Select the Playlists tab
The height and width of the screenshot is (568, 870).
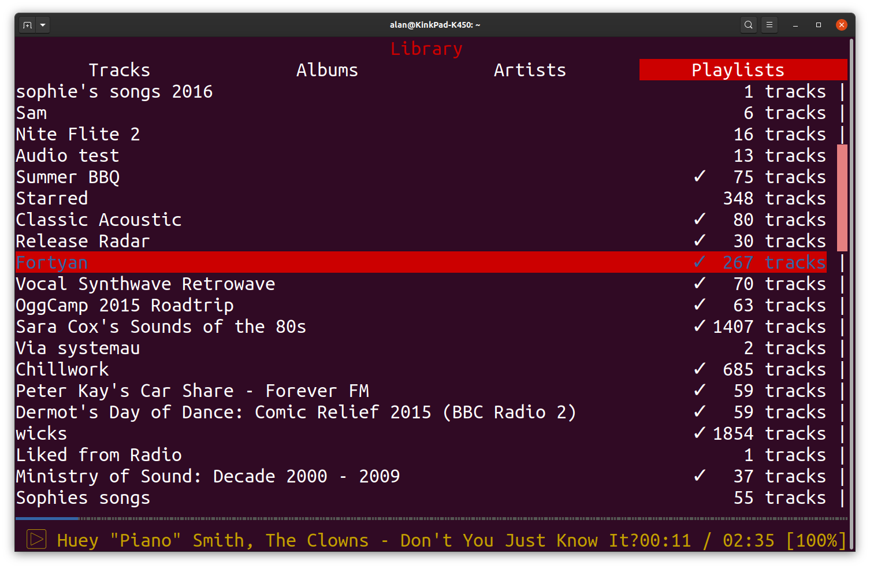tap(738, 70)
